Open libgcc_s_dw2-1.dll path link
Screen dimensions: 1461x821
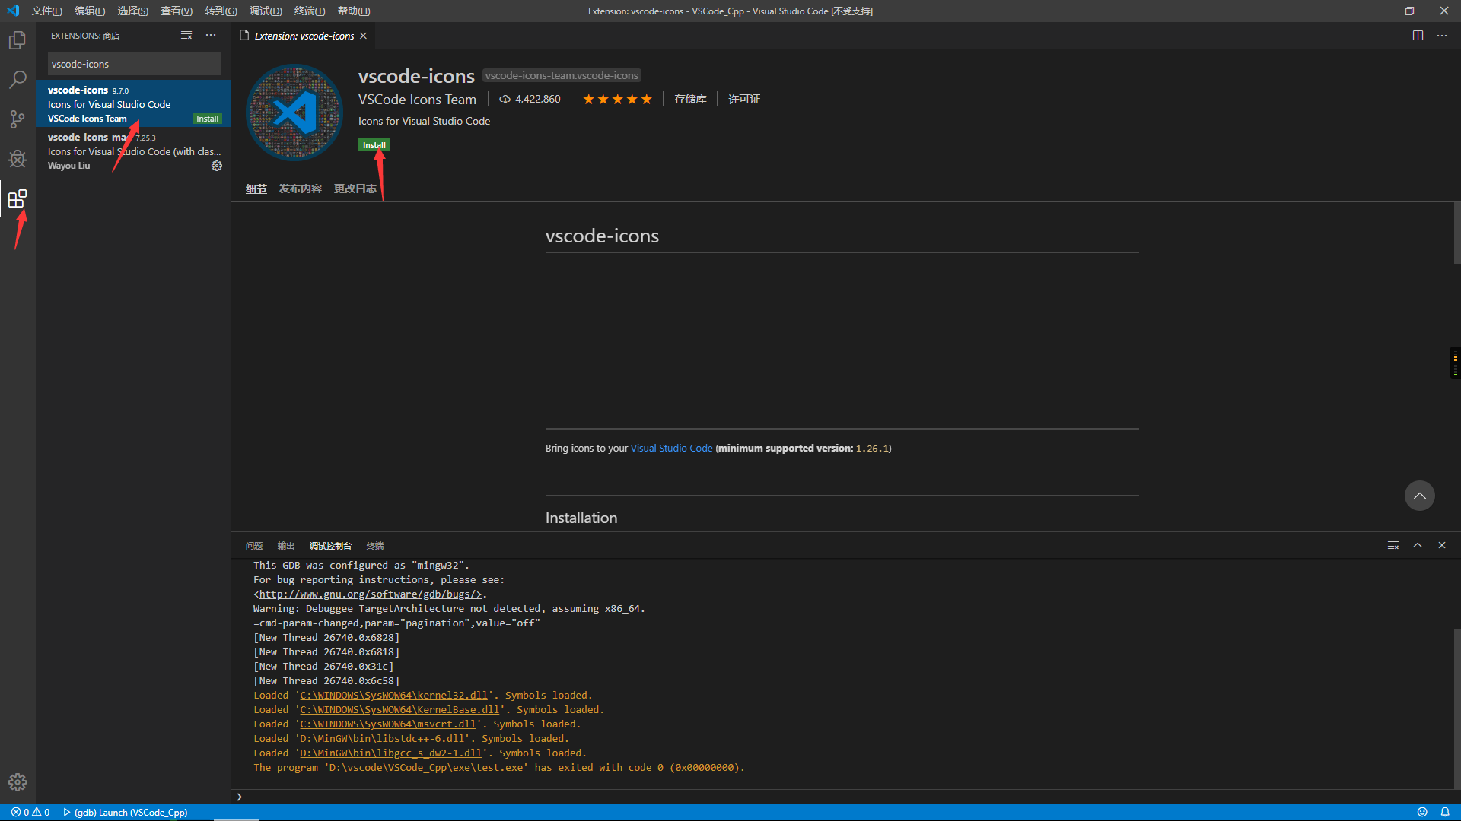(390, 753)
